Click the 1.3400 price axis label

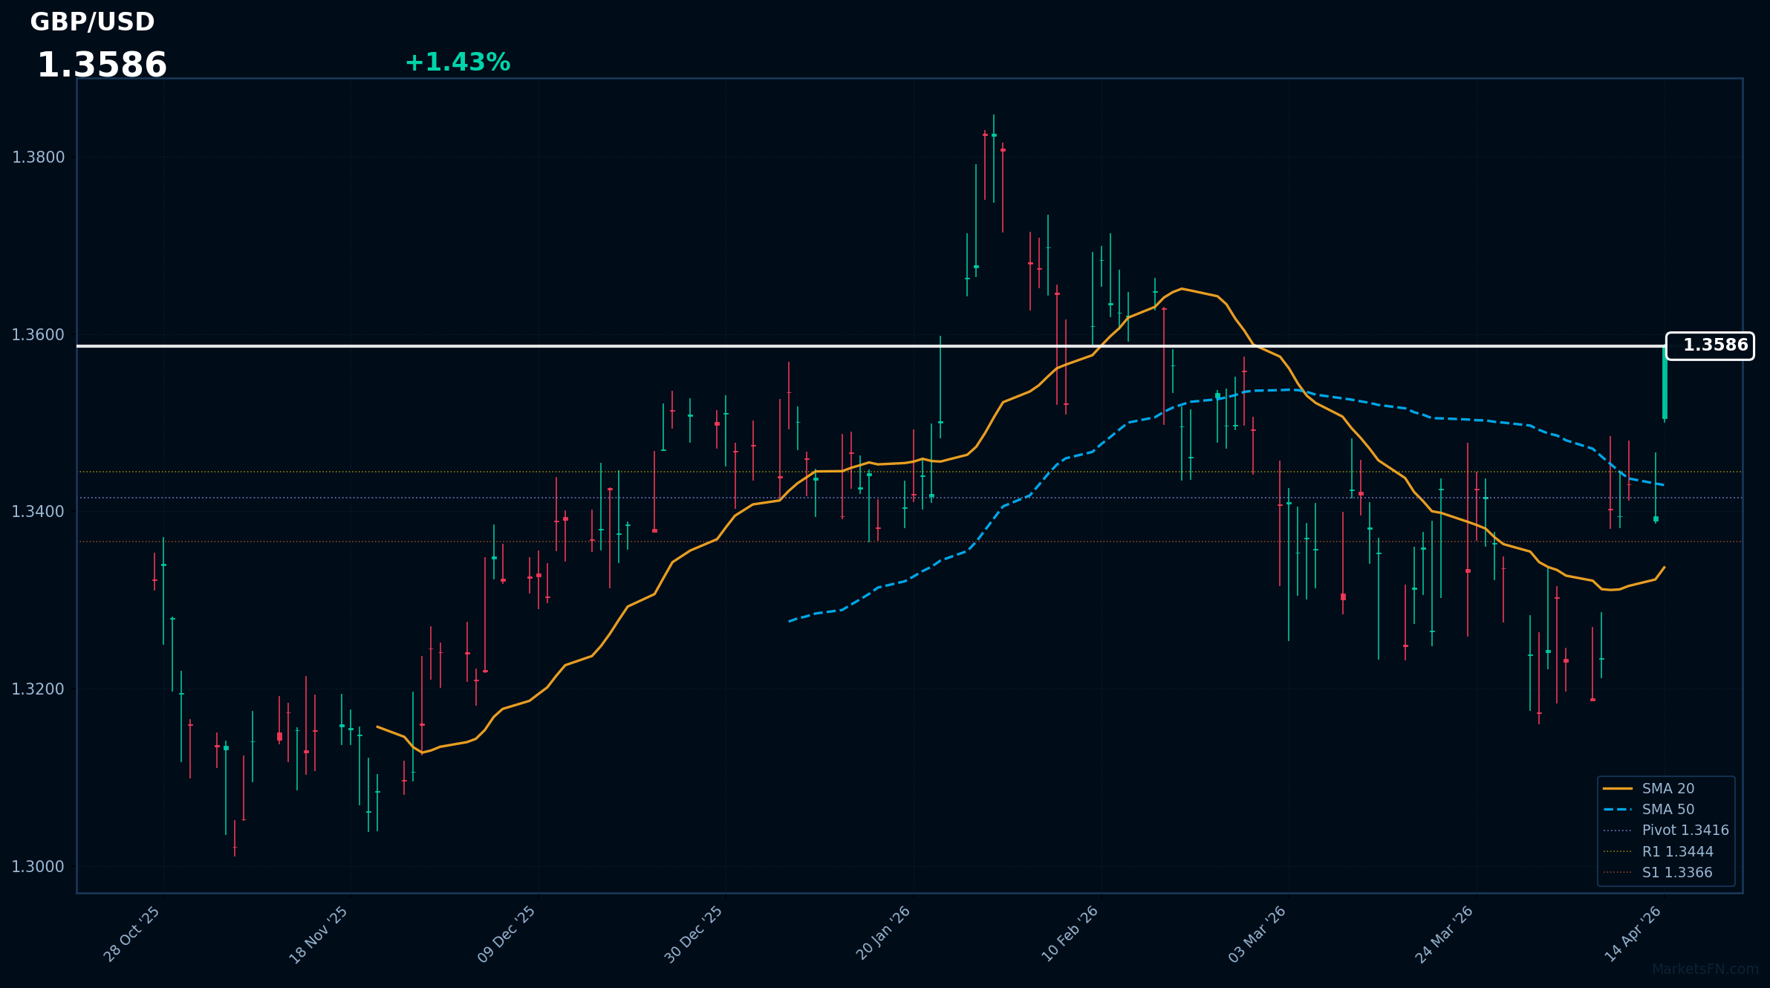39,512
